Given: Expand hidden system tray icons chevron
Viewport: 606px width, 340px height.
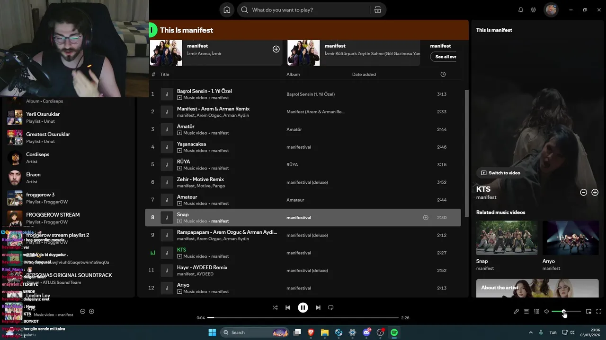Looking at the screenshot, I should point(531,332).
